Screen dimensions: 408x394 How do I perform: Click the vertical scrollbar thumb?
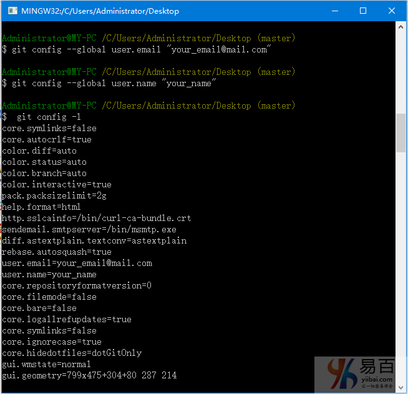pyautogui.click(x=401, y=132)
